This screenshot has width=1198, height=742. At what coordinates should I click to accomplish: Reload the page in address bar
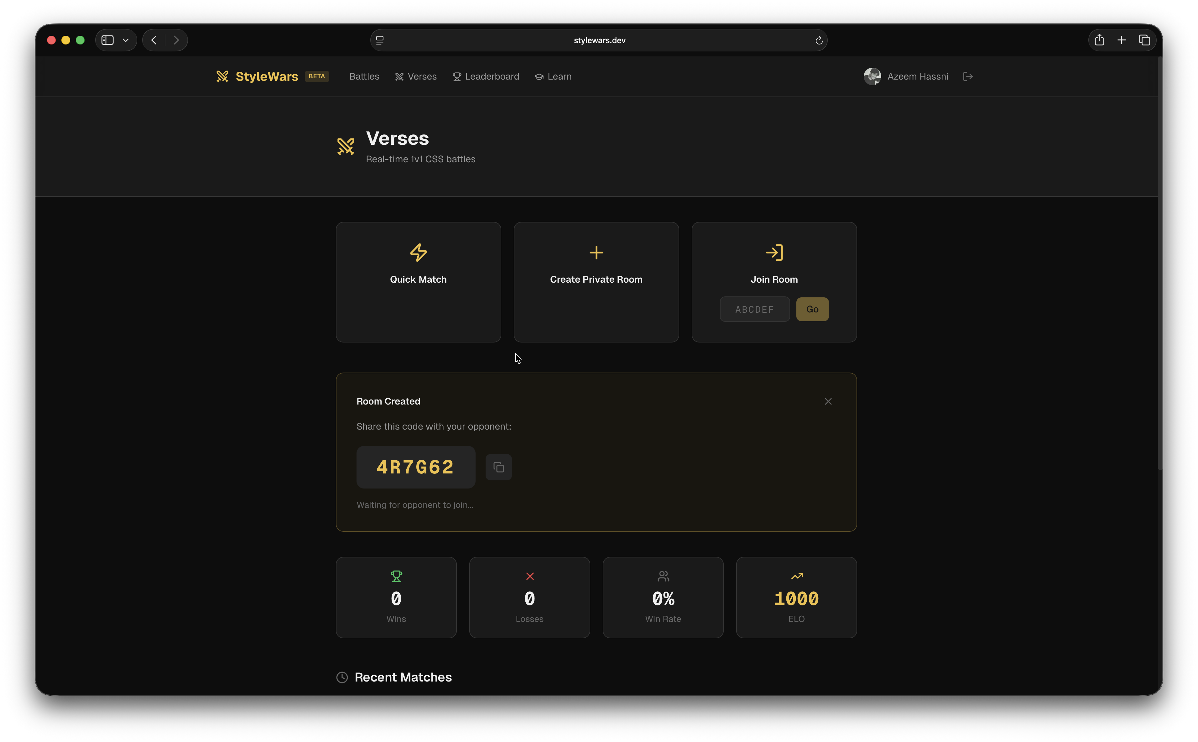tap(819, 40)
